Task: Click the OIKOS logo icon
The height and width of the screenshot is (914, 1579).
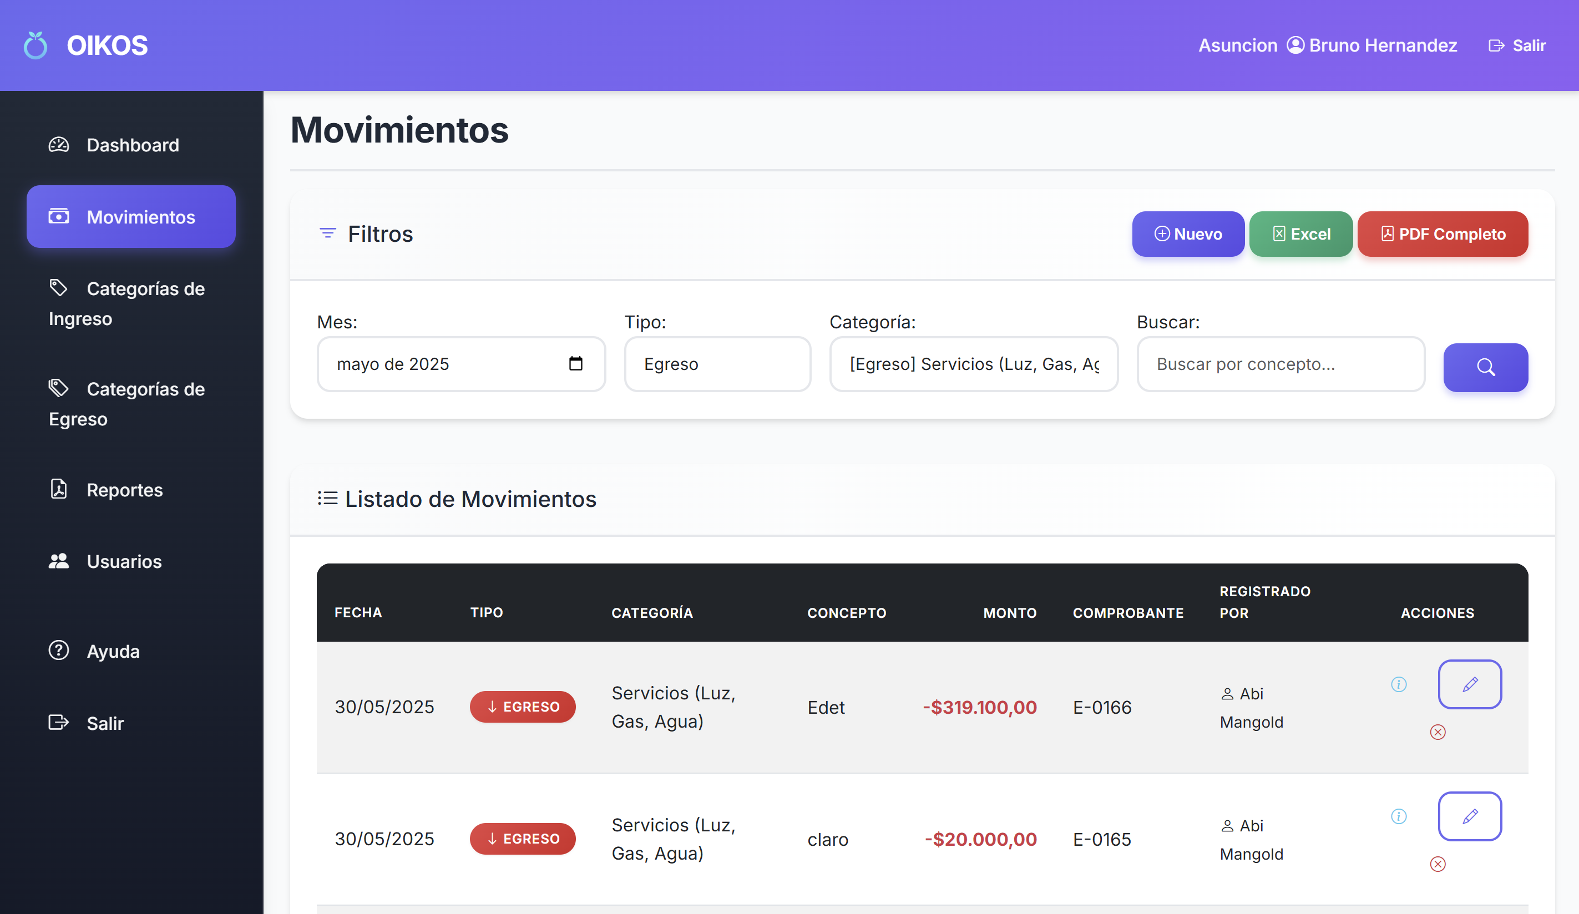Action: click(36, 45)
